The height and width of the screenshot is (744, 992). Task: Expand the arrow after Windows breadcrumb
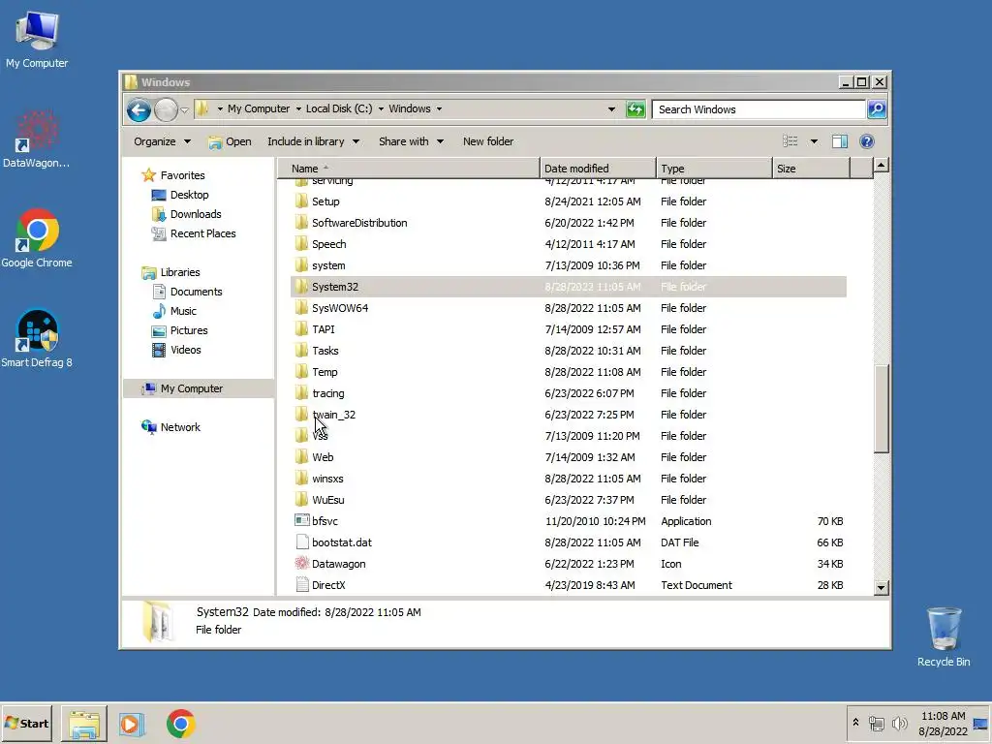coord(439,108)
